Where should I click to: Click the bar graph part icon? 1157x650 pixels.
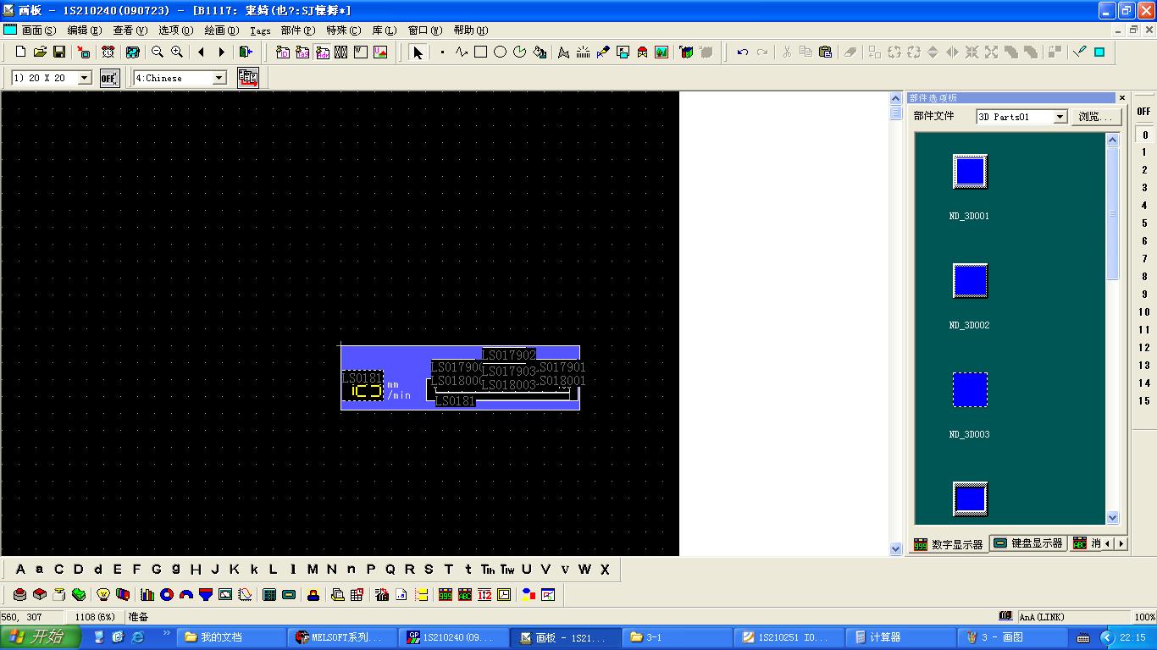pos(147,595)
